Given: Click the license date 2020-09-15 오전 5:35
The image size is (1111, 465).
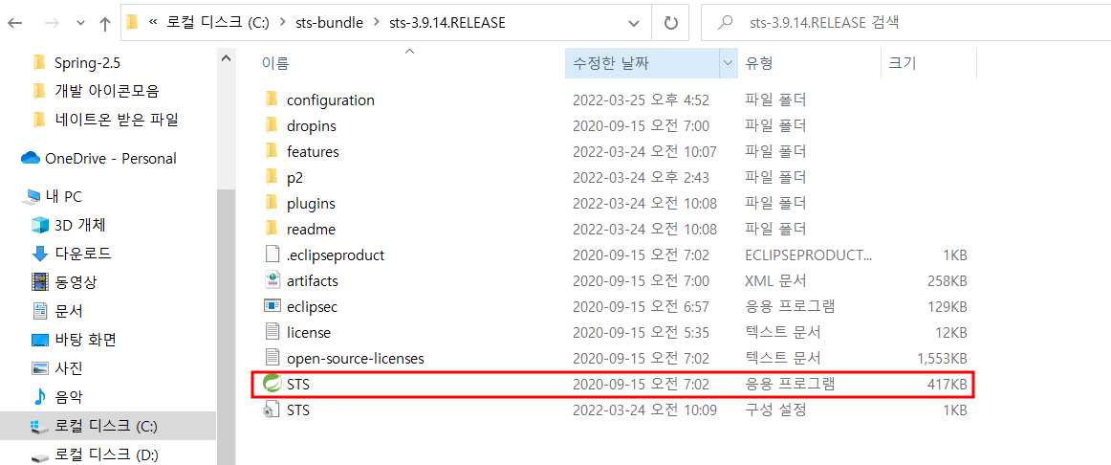Looking at the screenshot, I should [x=642, y=332].
